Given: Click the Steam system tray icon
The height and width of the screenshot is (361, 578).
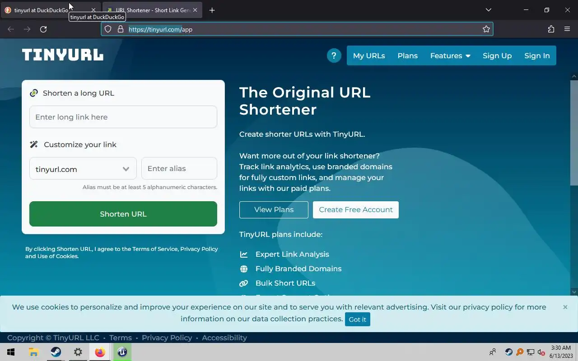Looking at the screenshot, I should coord(508,352).
